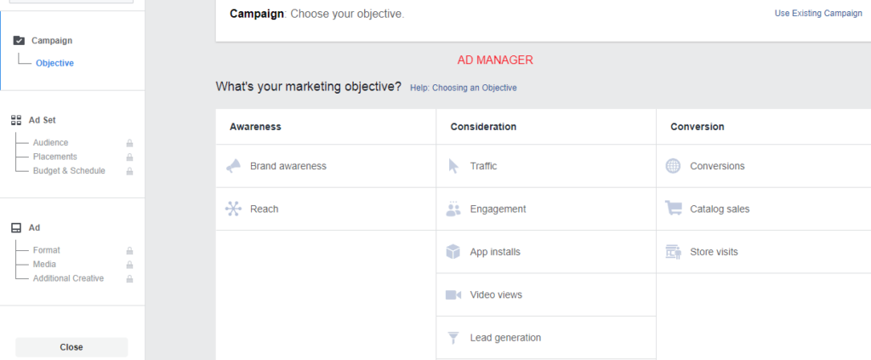Select the Traffic objective
Image resolution: width=871 pixels, height=360 pixels.
click(546, 166)
